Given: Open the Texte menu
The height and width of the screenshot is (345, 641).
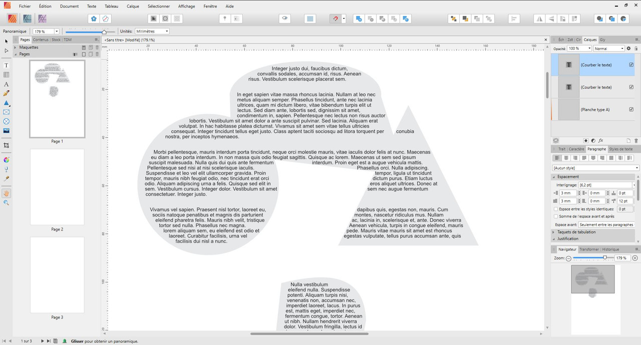Looking at the screenshot, I should [92, 6].
